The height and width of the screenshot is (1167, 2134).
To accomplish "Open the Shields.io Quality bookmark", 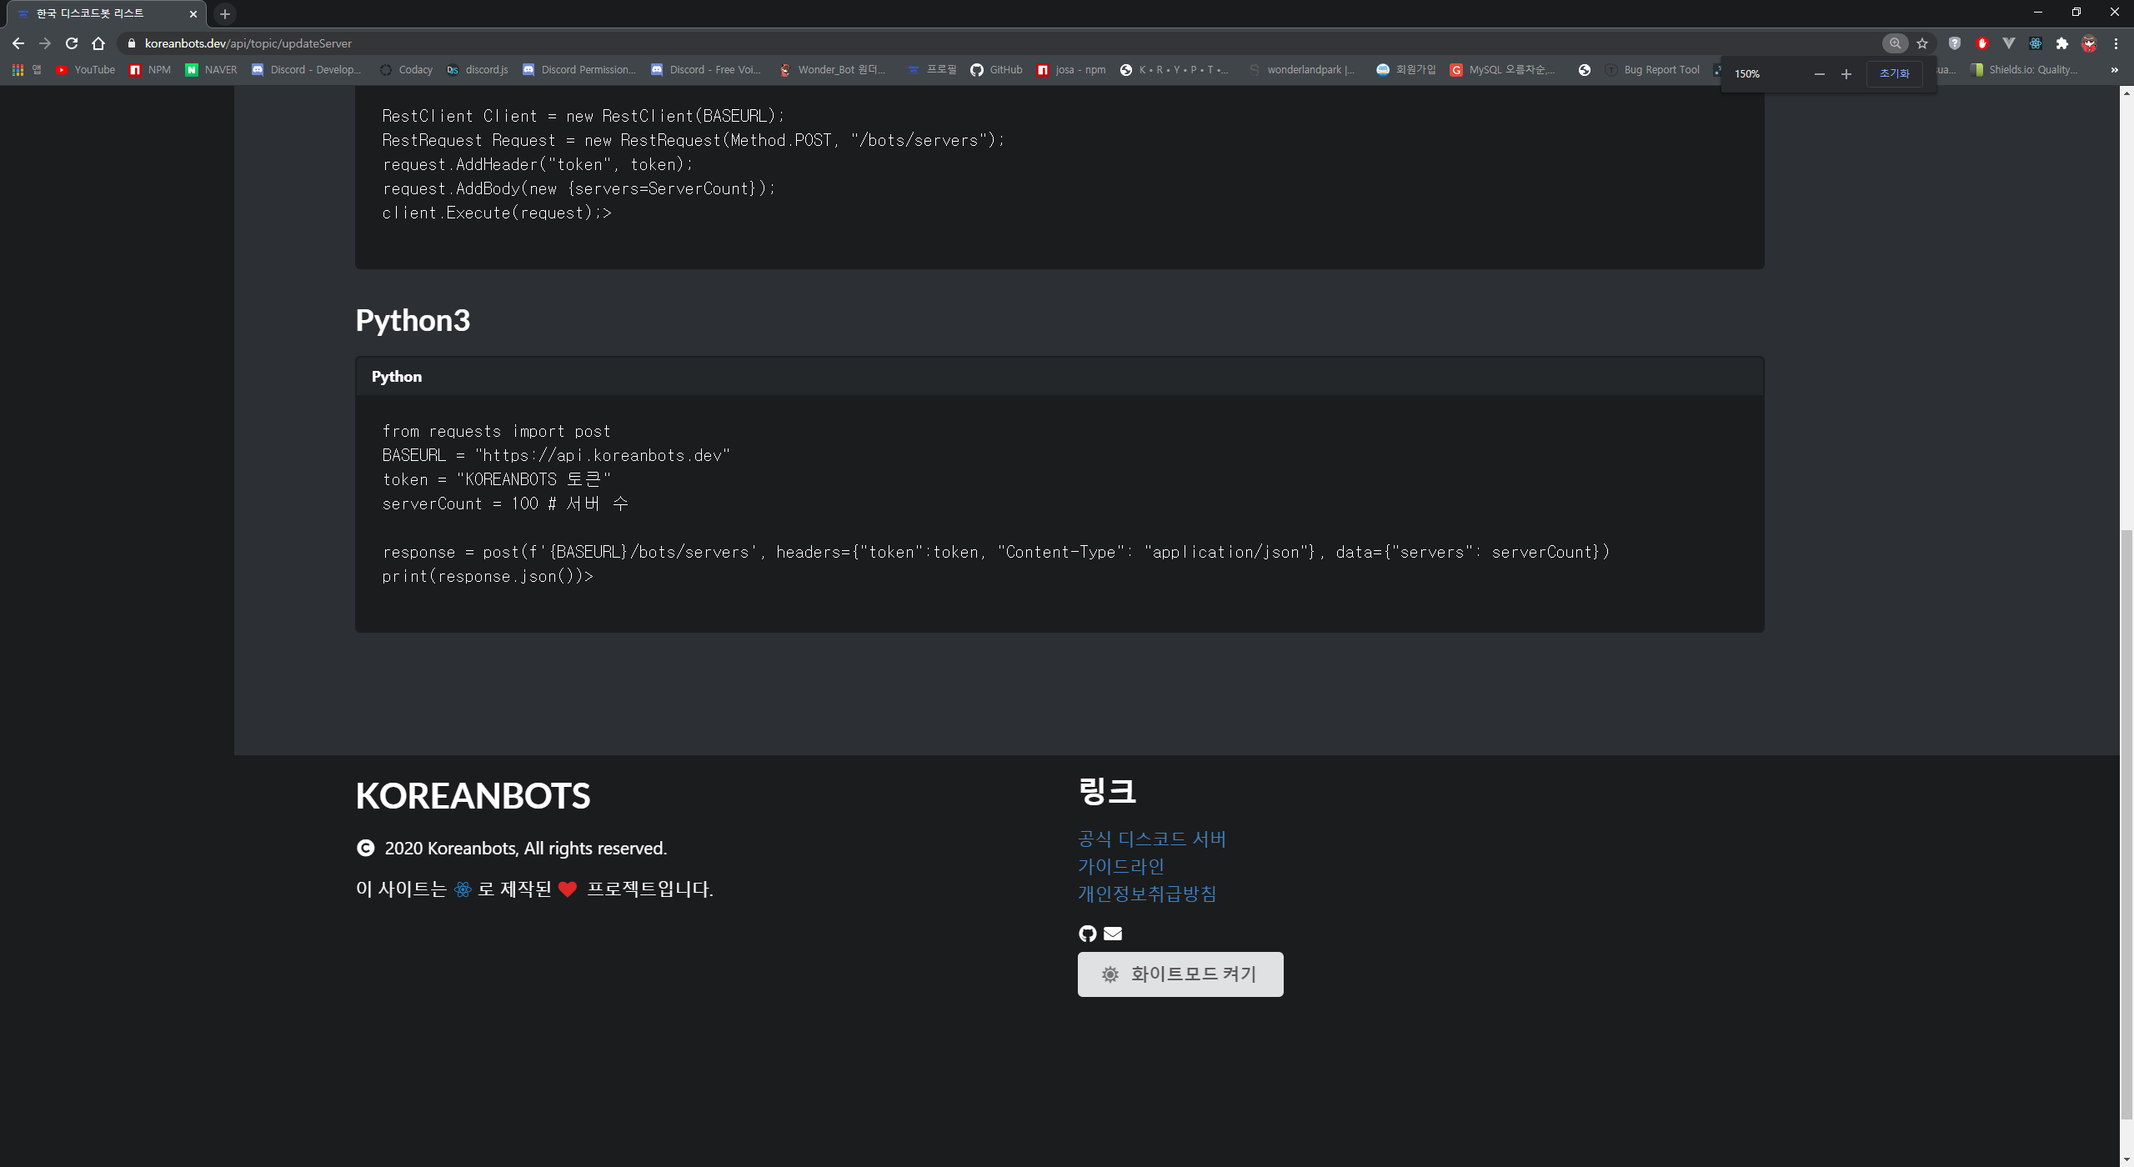I will 2033,70.
